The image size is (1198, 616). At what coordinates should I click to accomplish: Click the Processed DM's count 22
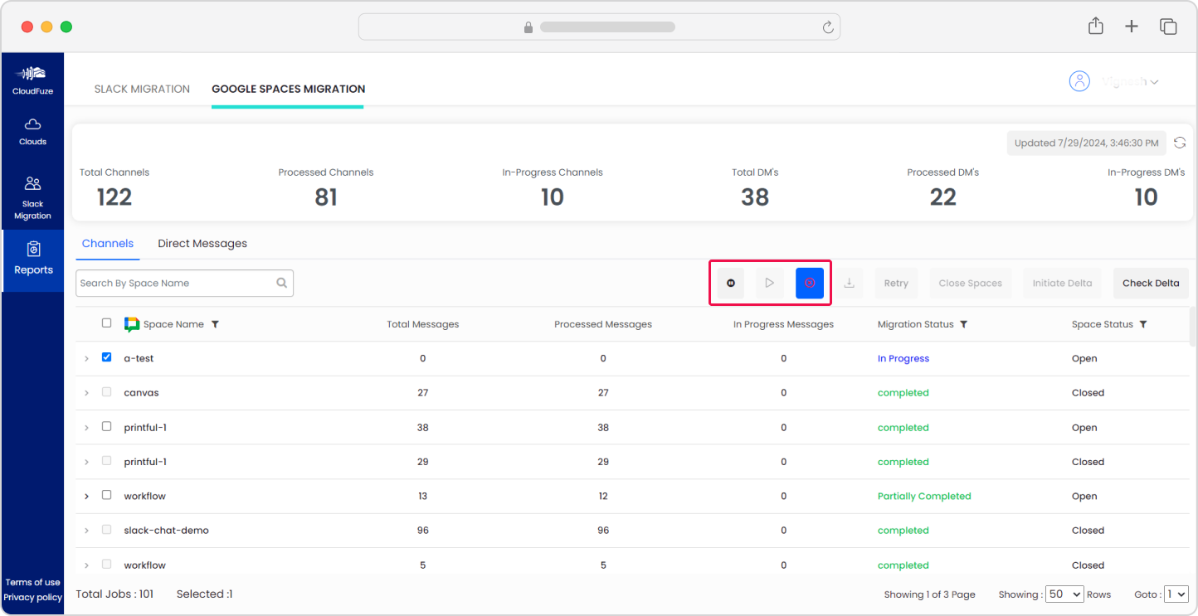943,197
